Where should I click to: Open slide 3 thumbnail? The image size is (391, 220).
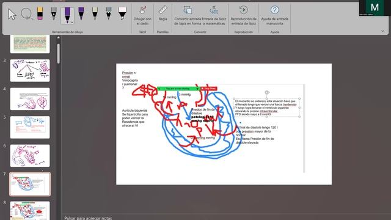30,70
